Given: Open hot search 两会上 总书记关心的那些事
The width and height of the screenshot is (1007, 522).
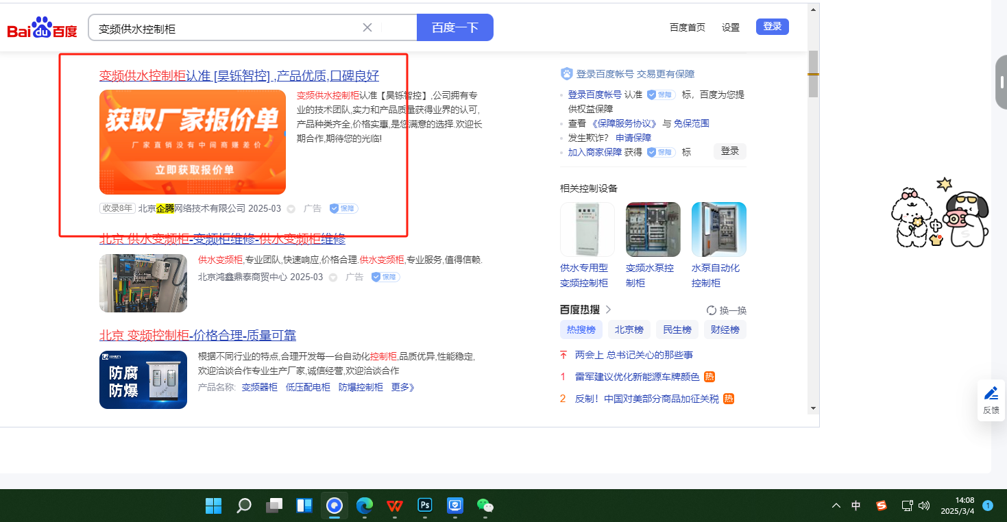Looking at the screenshot, I should click(x=634, y=355).
